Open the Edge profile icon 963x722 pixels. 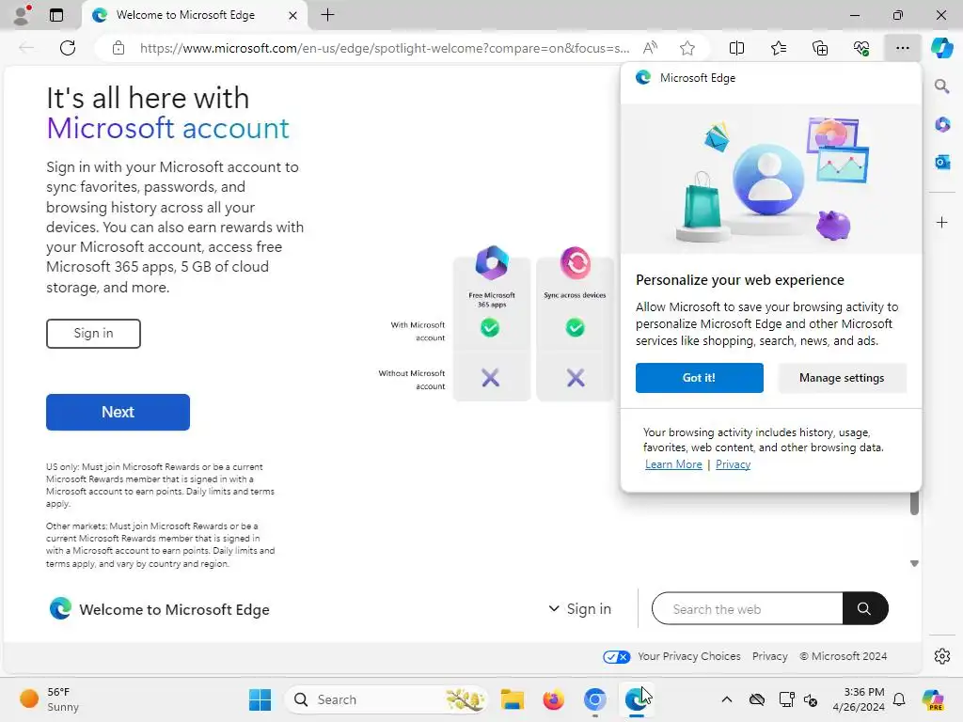click(x=23, y=15)
